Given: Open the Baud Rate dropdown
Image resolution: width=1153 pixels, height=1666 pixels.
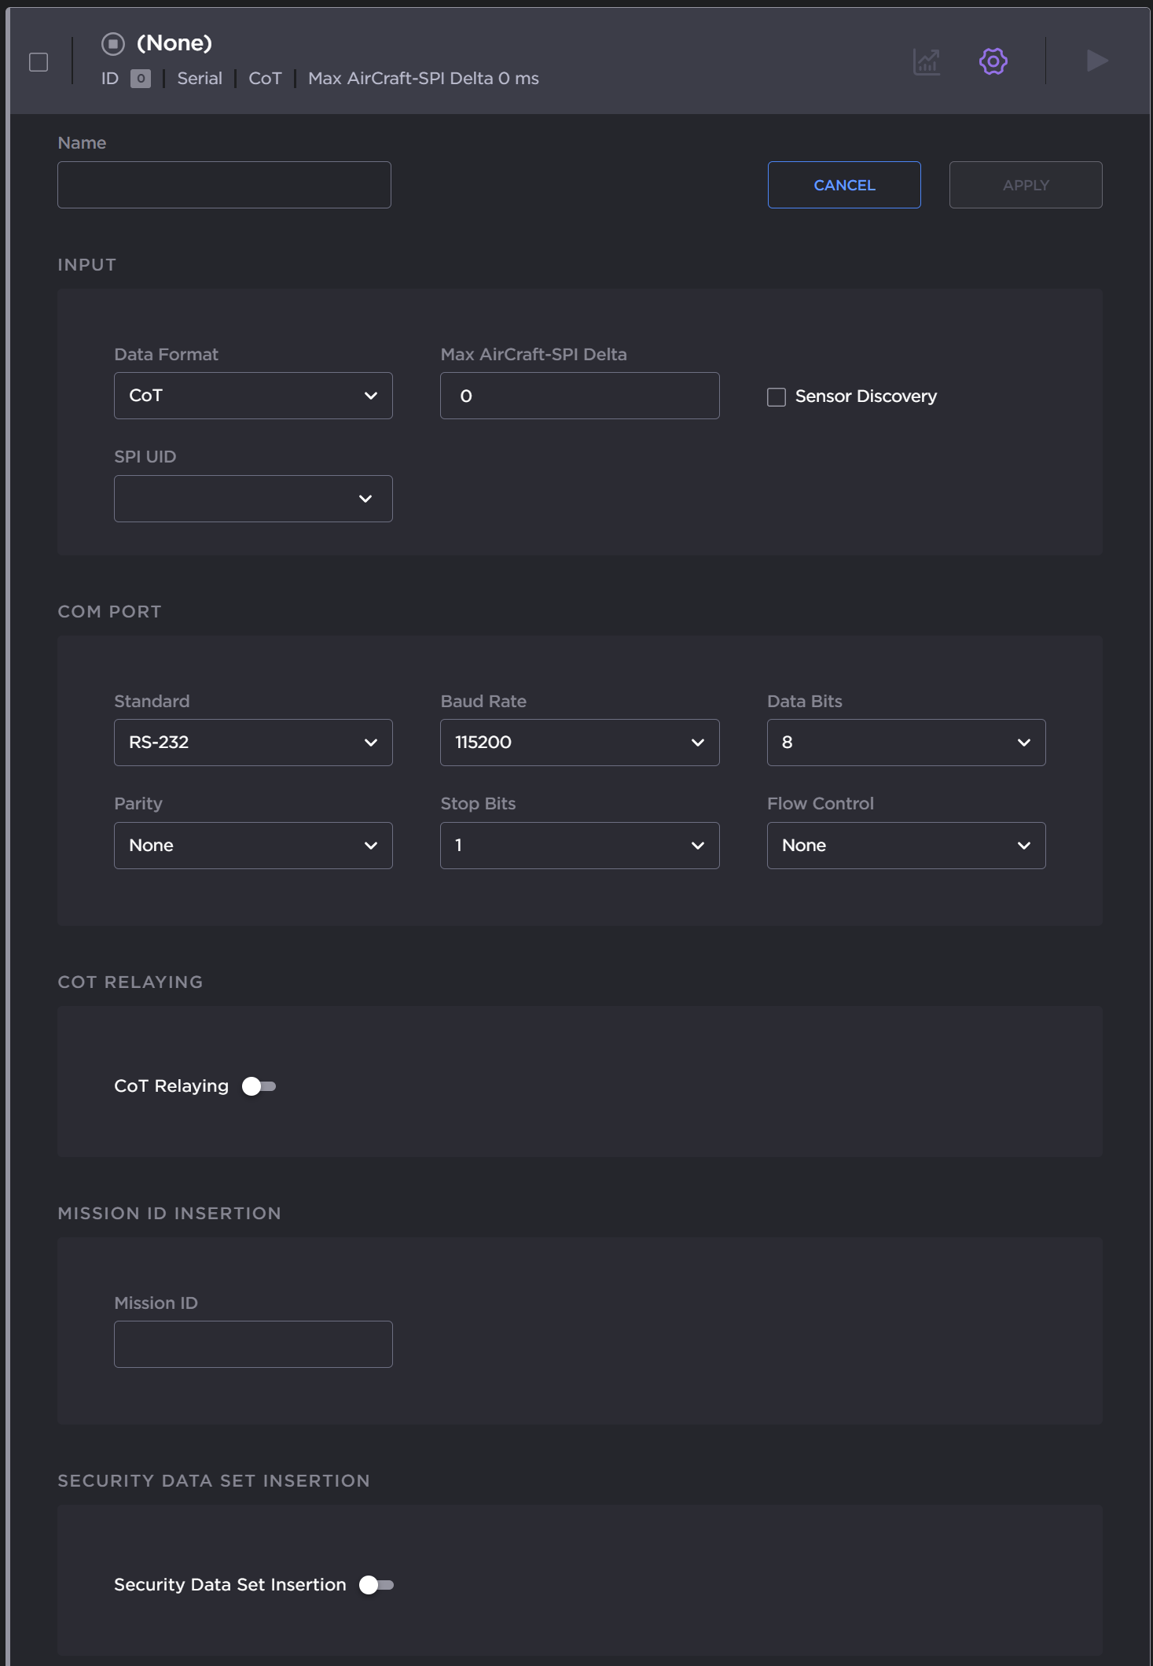Looking at the screenshot, I should click(579, 743).
